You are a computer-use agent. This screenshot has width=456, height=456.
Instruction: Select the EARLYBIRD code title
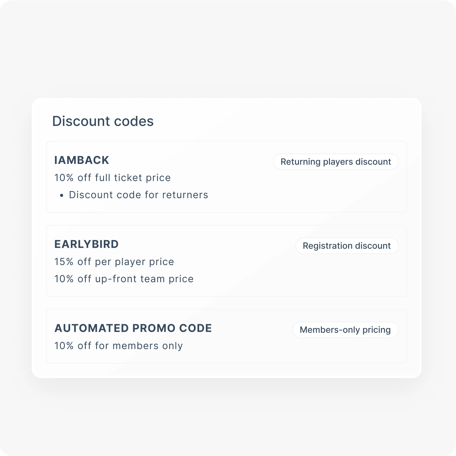86,244
